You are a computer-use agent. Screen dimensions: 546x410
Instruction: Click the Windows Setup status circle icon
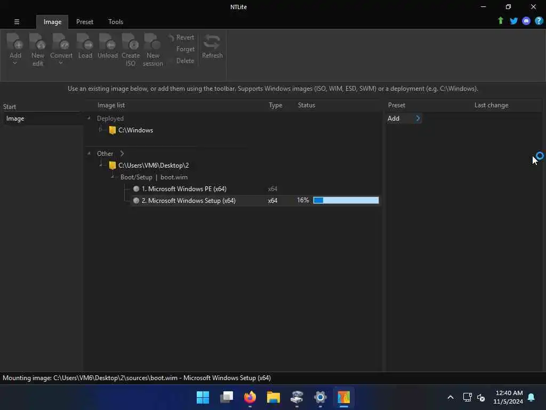tap(136, 201)
